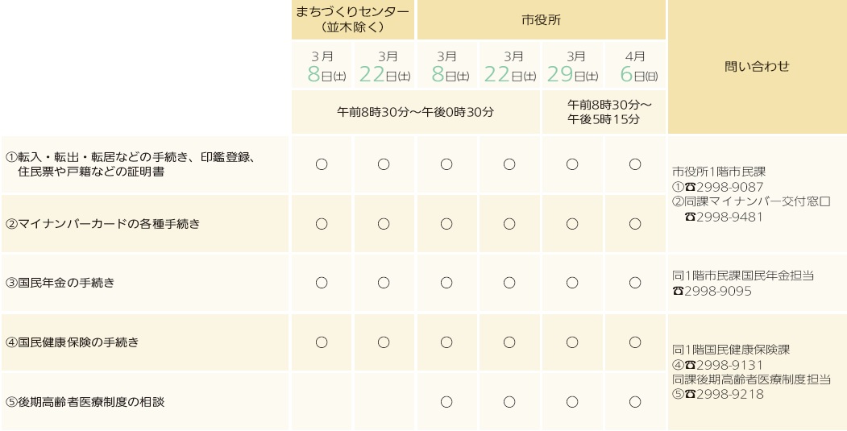The image size is (847, 431).
Task: Click the まちづくりセンター header cell
Action: (x=353, y=19)
